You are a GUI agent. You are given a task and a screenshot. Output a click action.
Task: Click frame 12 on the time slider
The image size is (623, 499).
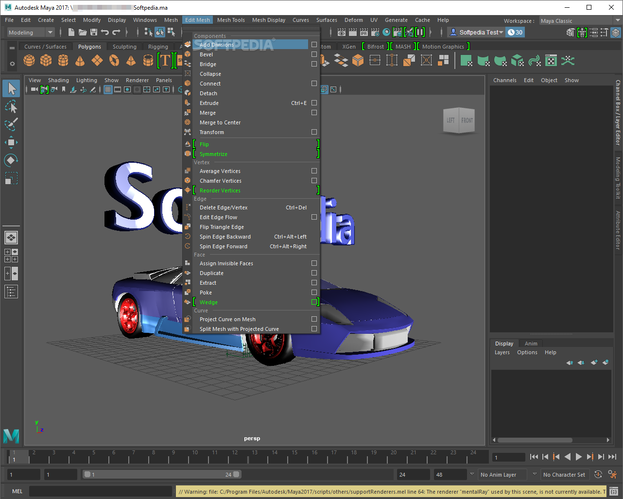(x=234, y=457)
